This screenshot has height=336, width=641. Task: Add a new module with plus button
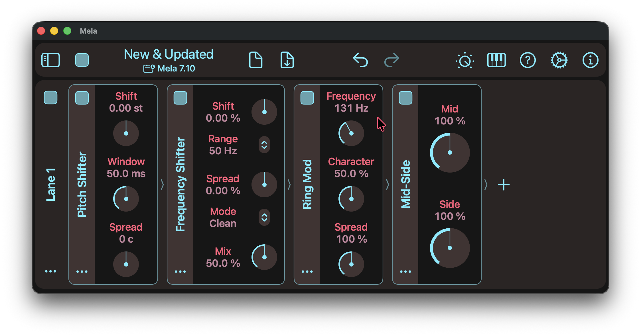504,185
